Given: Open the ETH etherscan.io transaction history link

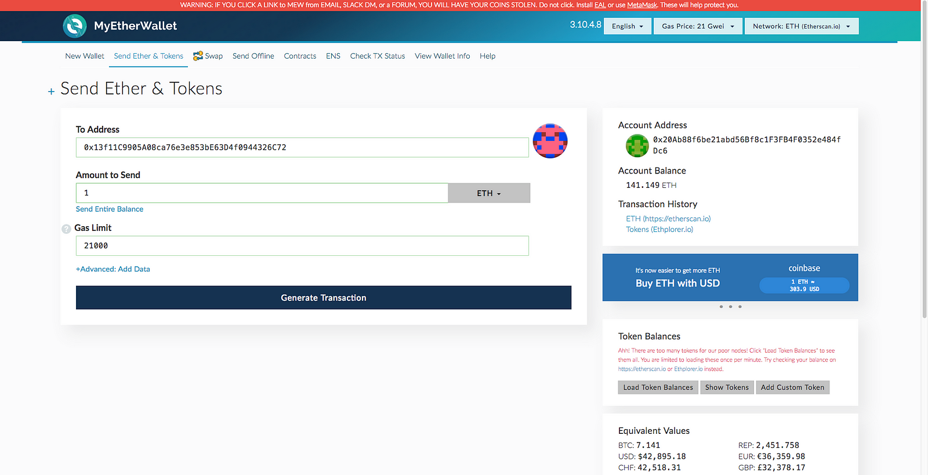Looking at the screenshot, I should tap(668, 219).
